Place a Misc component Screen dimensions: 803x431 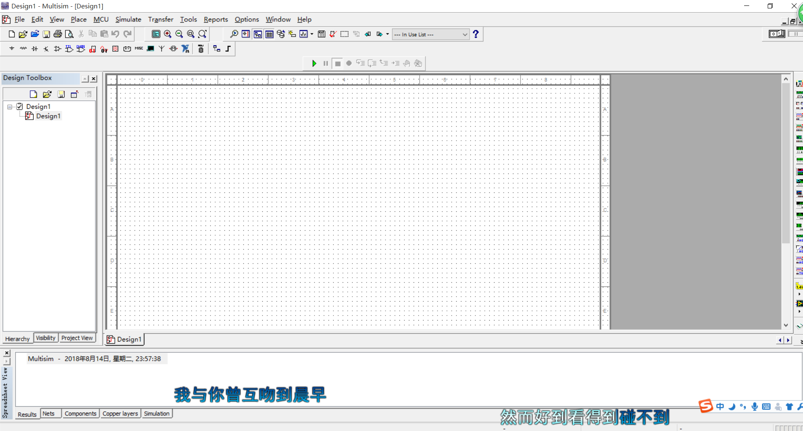(x=139, y=49)
